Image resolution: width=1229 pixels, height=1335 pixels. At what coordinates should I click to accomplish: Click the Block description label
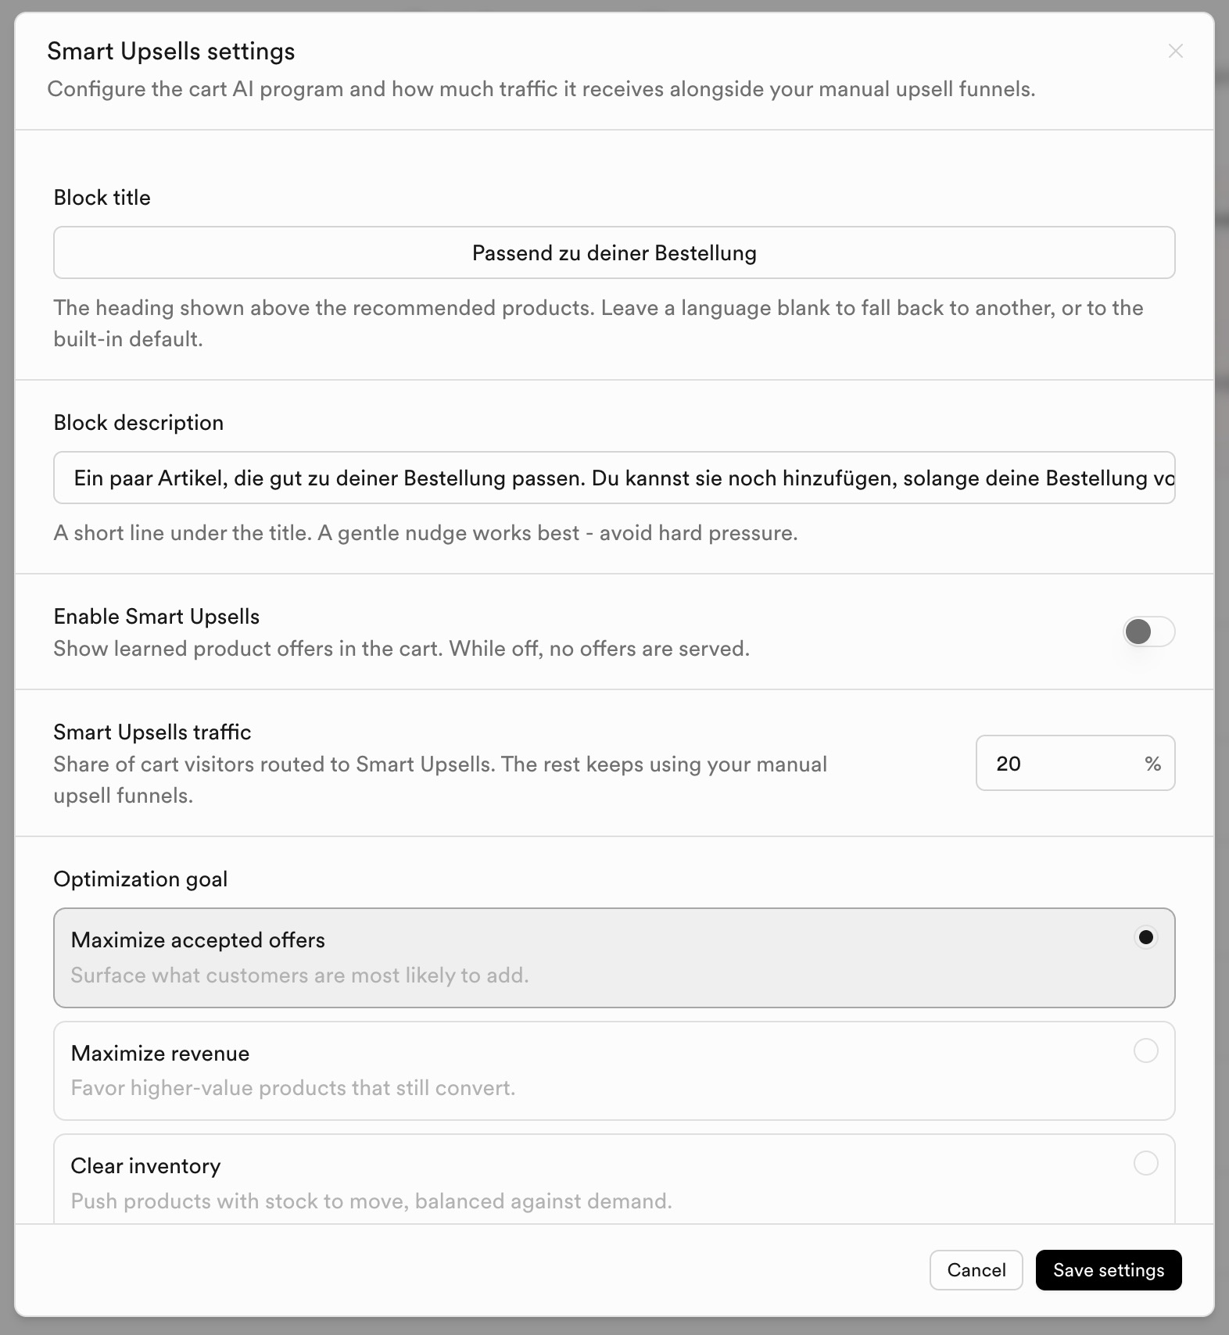[138, 422]
